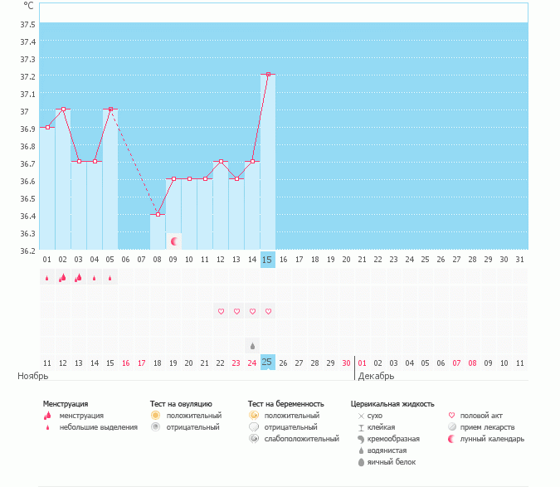Click the 37 data point on day 02
Image resolution: width=560 pixels, height=487 pixels.
click(x=63, y=109)
